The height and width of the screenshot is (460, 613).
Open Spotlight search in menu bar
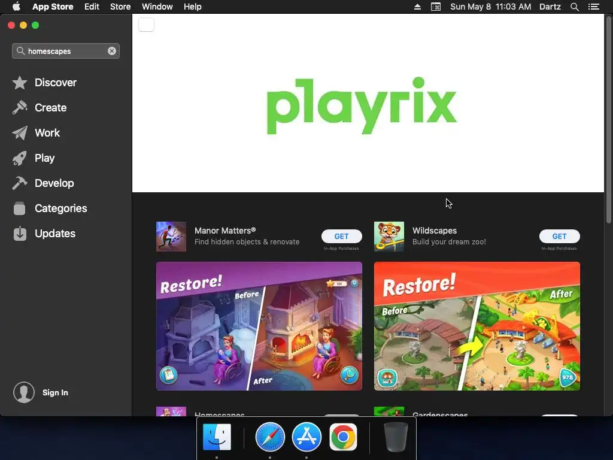pyautogui.click(x=574, y=7)
